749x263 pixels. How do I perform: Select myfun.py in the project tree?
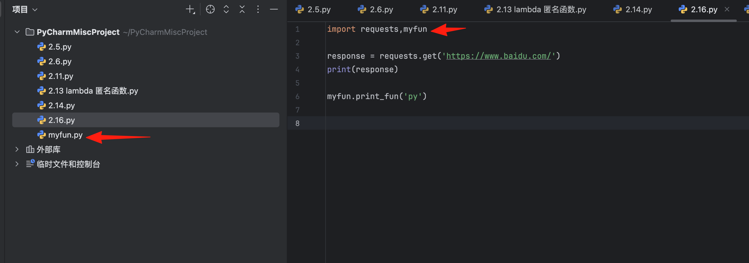click(65, 135)
